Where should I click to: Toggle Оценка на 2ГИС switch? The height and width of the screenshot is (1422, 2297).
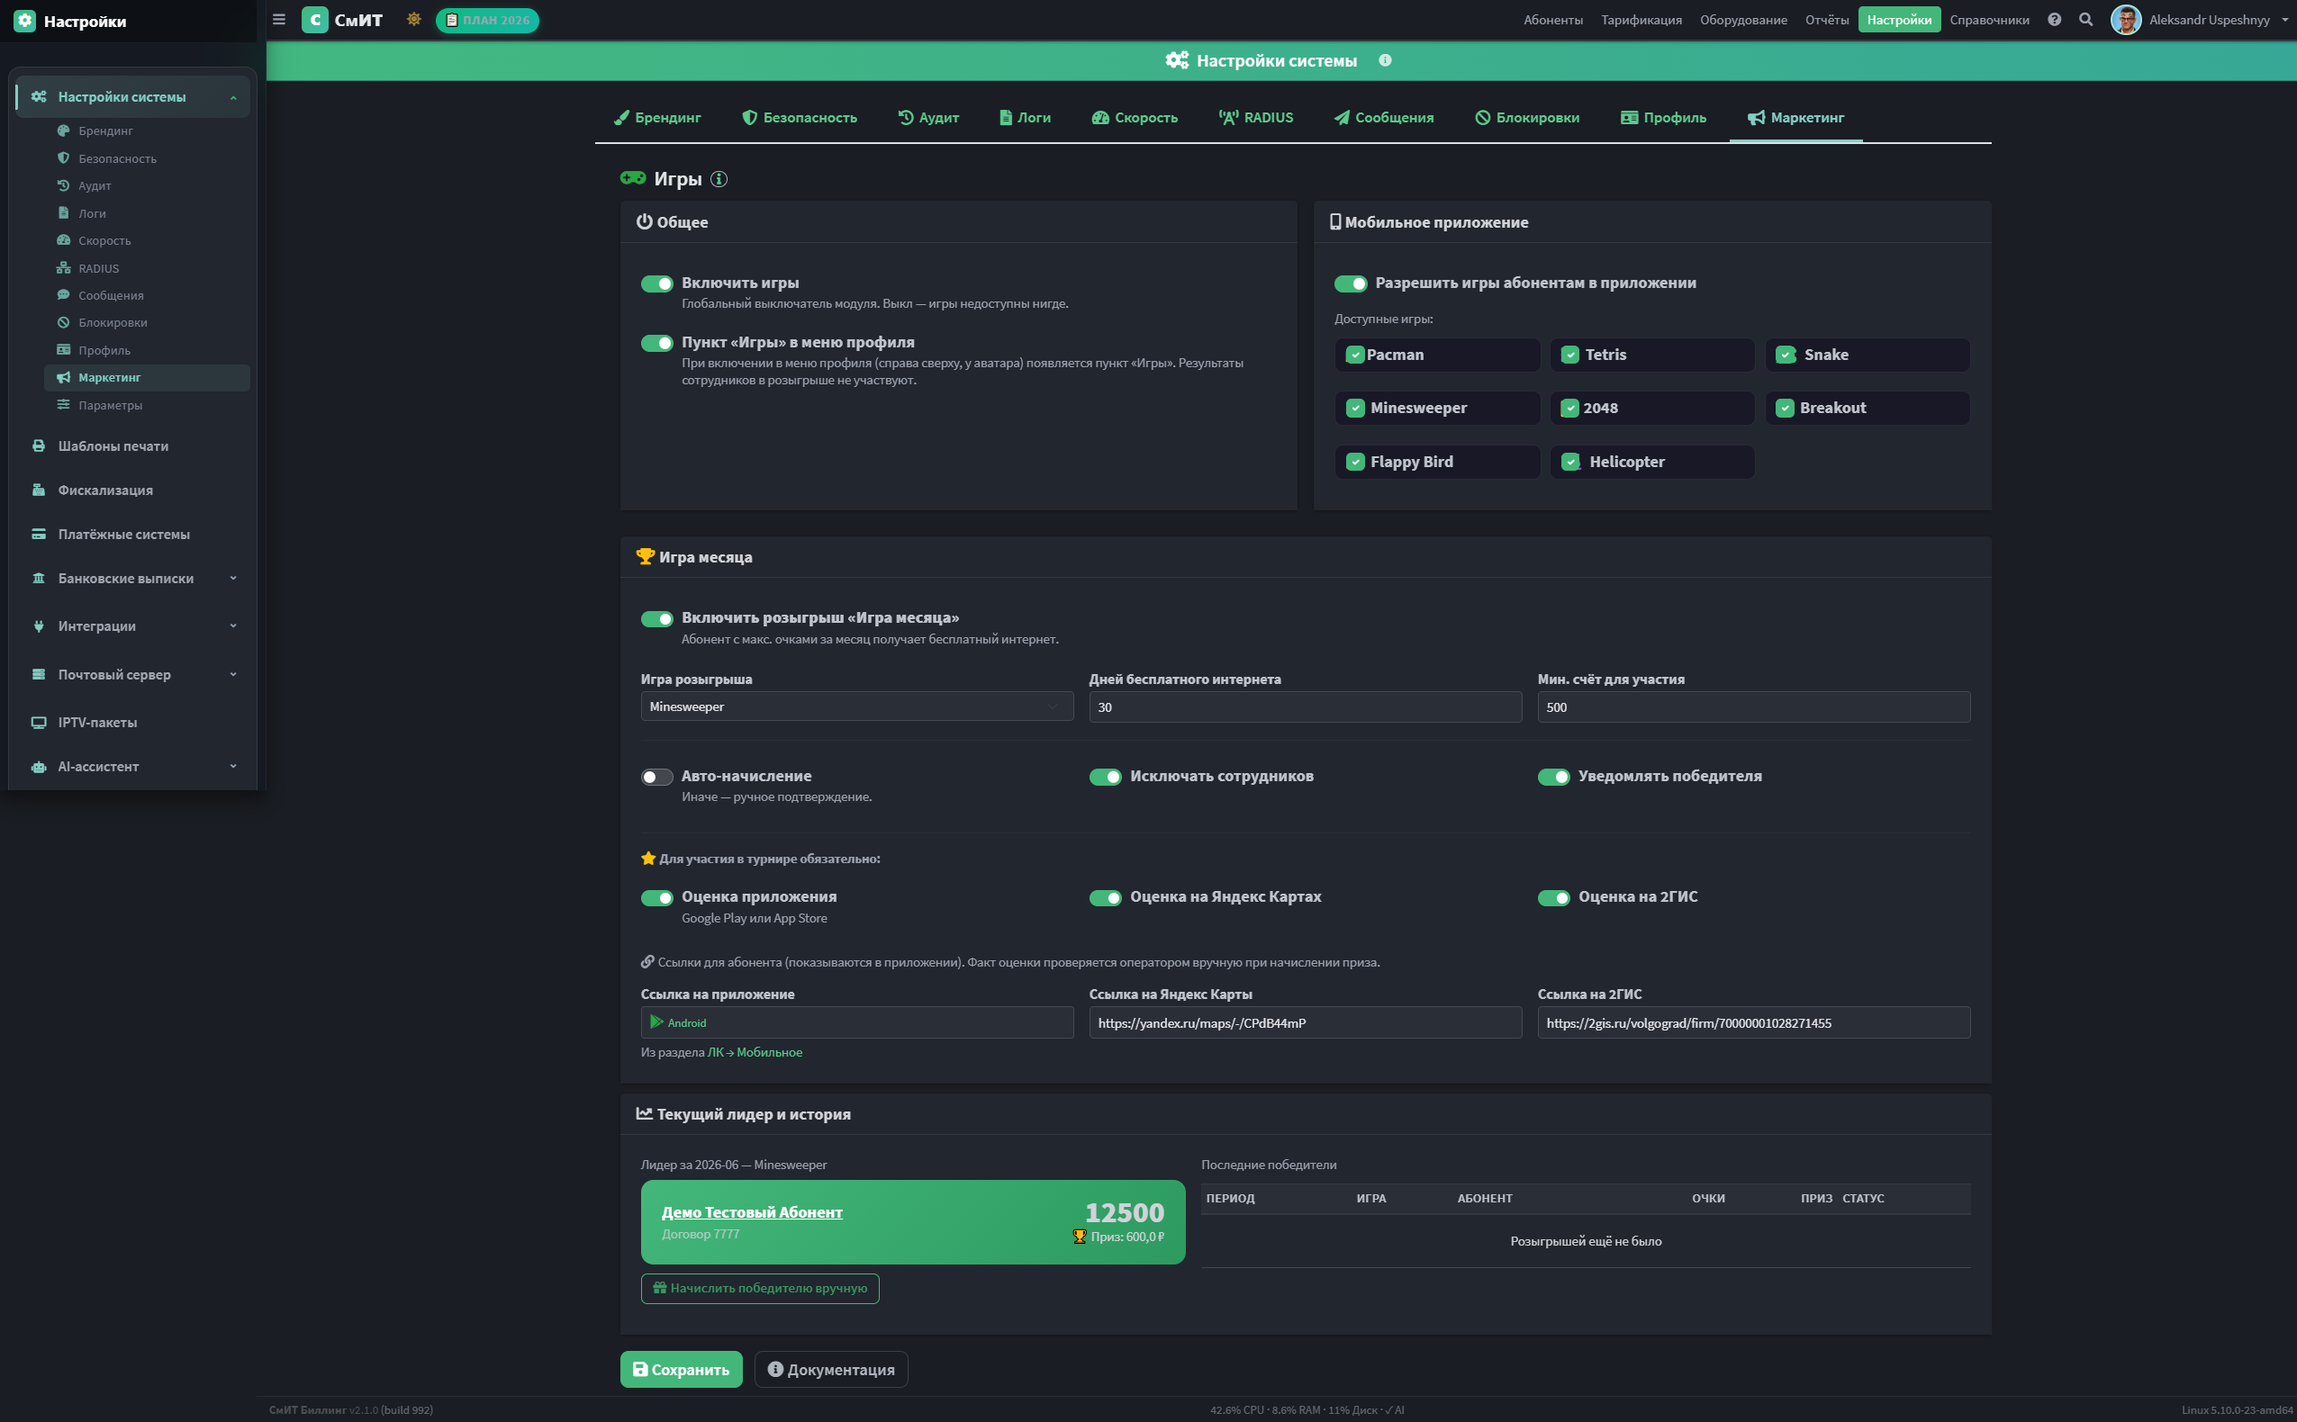point(1554,898)
